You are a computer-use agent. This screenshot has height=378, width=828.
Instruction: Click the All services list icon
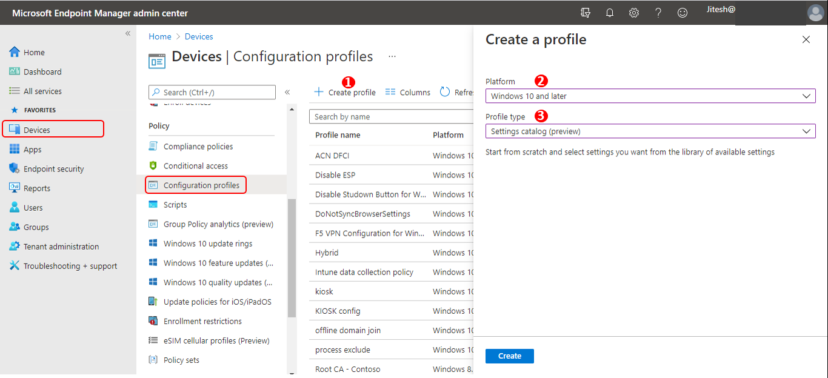(x=15, y=91)
